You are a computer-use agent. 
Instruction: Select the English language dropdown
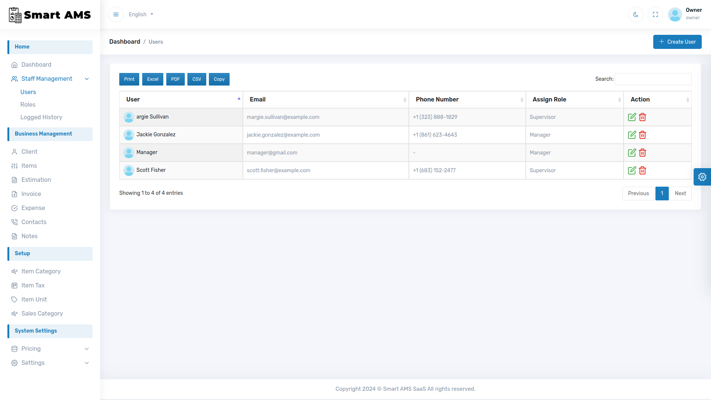tap(141, 14)
